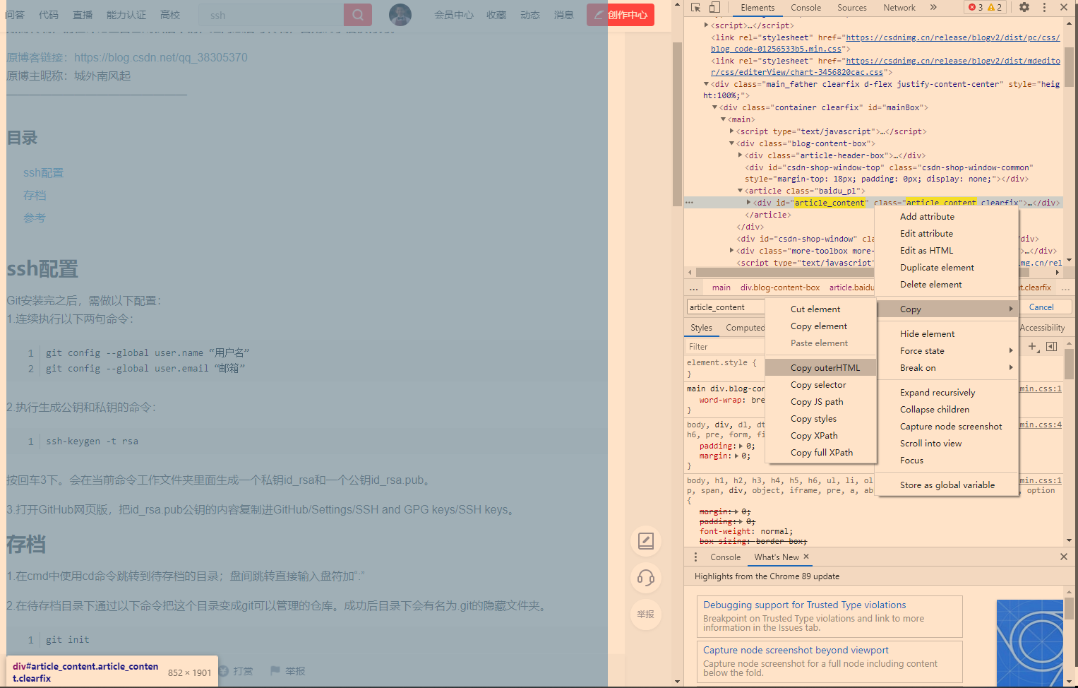
Task: Switch to the Elements tab
Action: tap(757, 7)
